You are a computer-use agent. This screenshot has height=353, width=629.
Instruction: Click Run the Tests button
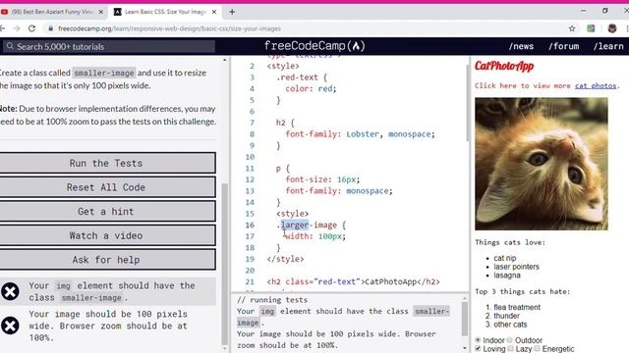point(106,163)
